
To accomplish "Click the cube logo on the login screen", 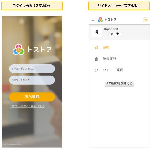I will coord(18,49).
